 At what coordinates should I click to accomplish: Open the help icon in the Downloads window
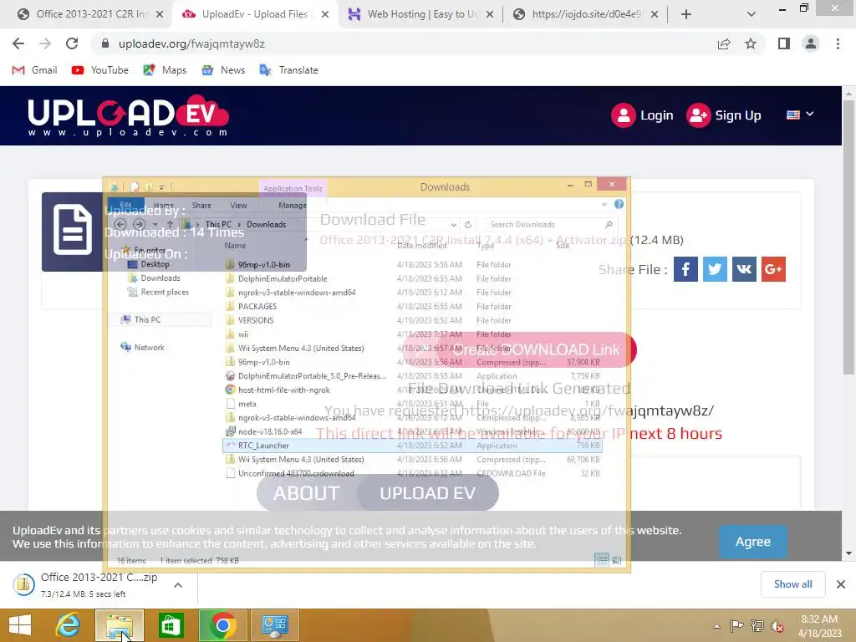[619, 204]
